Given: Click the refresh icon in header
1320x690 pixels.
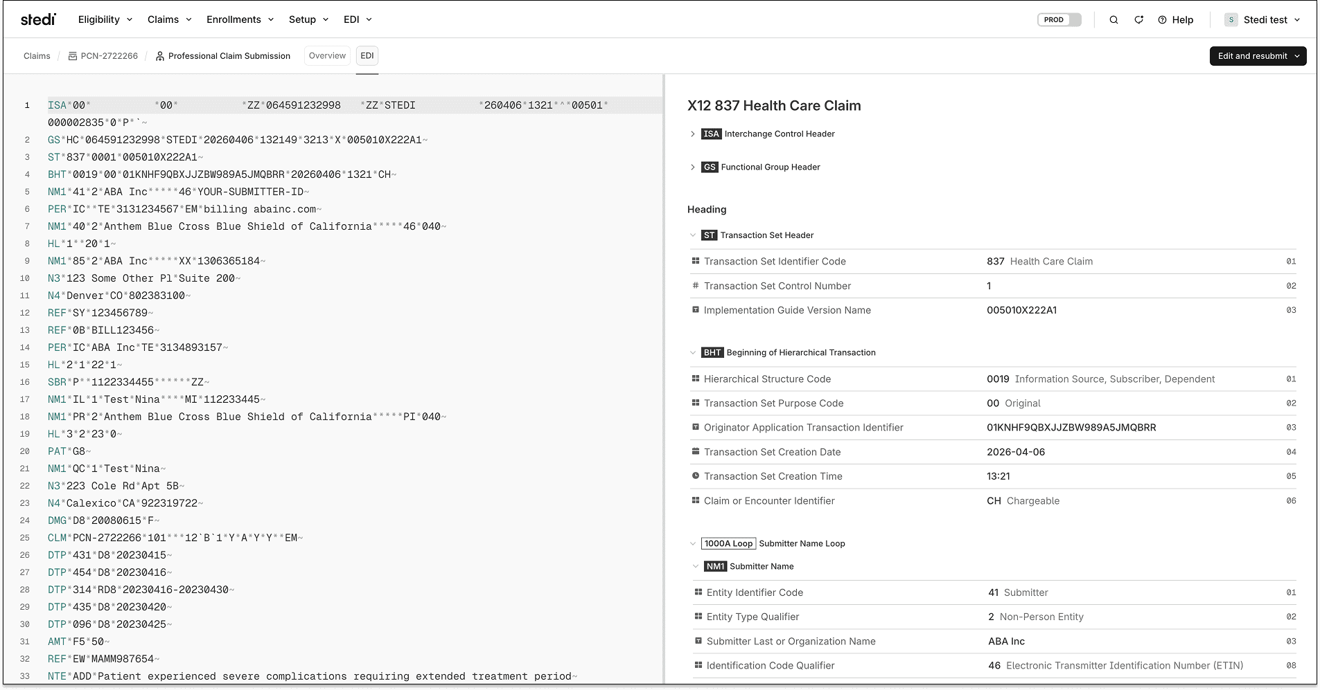Looking at the screenshot, I should (1138, 20).
